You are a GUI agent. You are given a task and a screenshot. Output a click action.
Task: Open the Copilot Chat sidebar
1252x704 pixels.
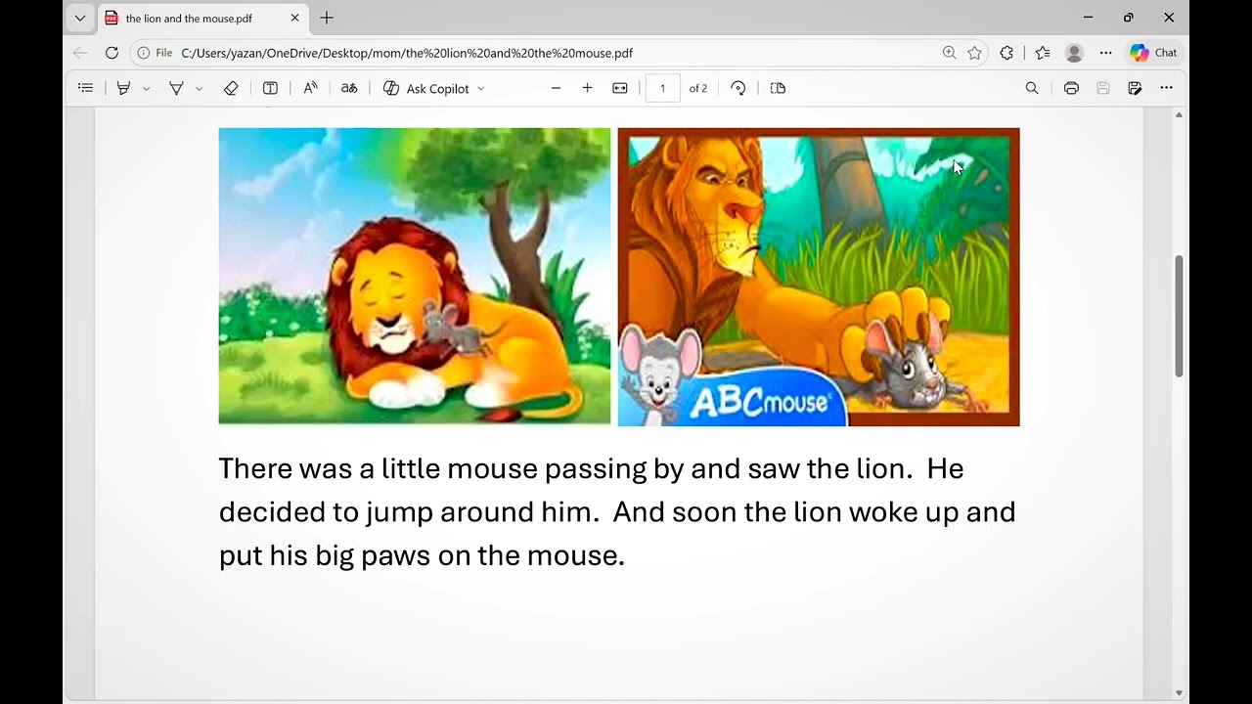click(1153, 53)
